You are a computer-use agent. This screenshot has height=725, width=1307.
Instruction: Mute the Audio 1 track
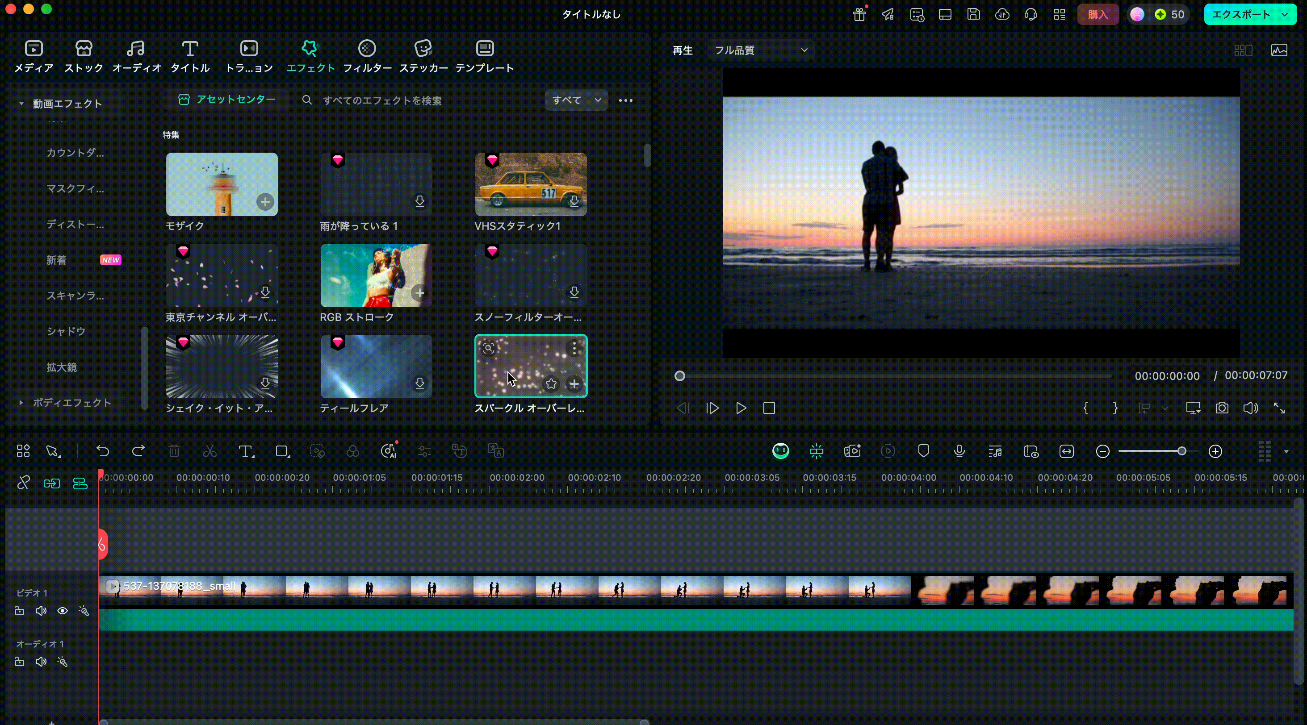click(x=41, y=662)
